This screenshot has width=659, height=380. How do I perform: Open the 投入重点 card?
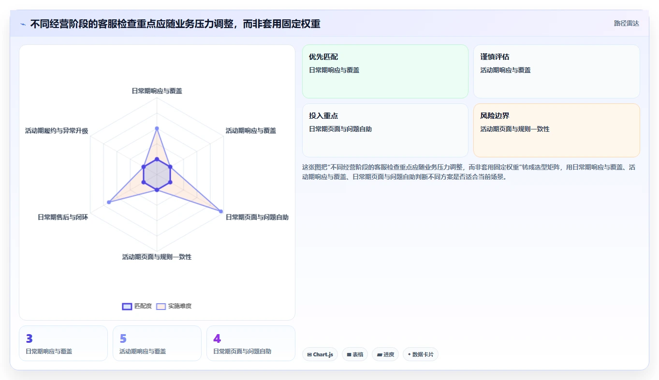(385, 130)
